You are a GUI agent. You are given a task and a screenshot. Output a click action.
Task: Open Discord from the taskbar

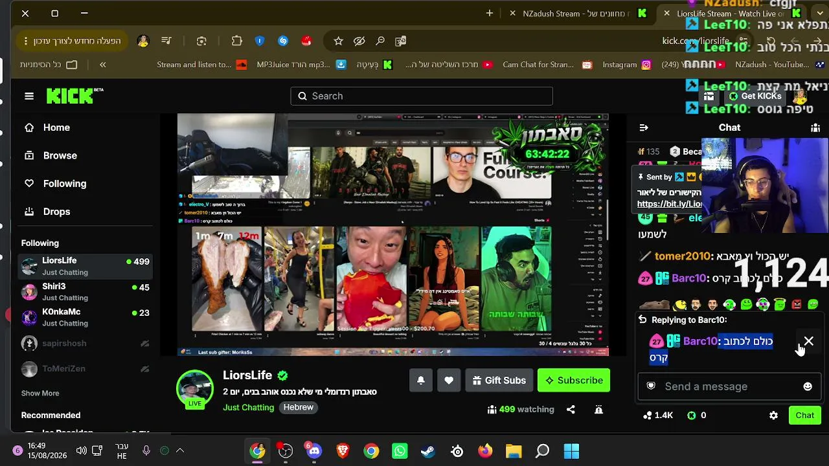pos(314,451)
